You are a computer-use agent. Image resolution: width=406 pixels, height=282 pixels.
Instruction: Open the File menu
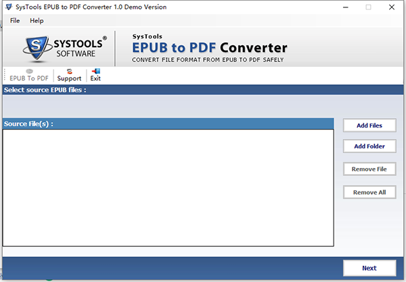click(15, 21)
